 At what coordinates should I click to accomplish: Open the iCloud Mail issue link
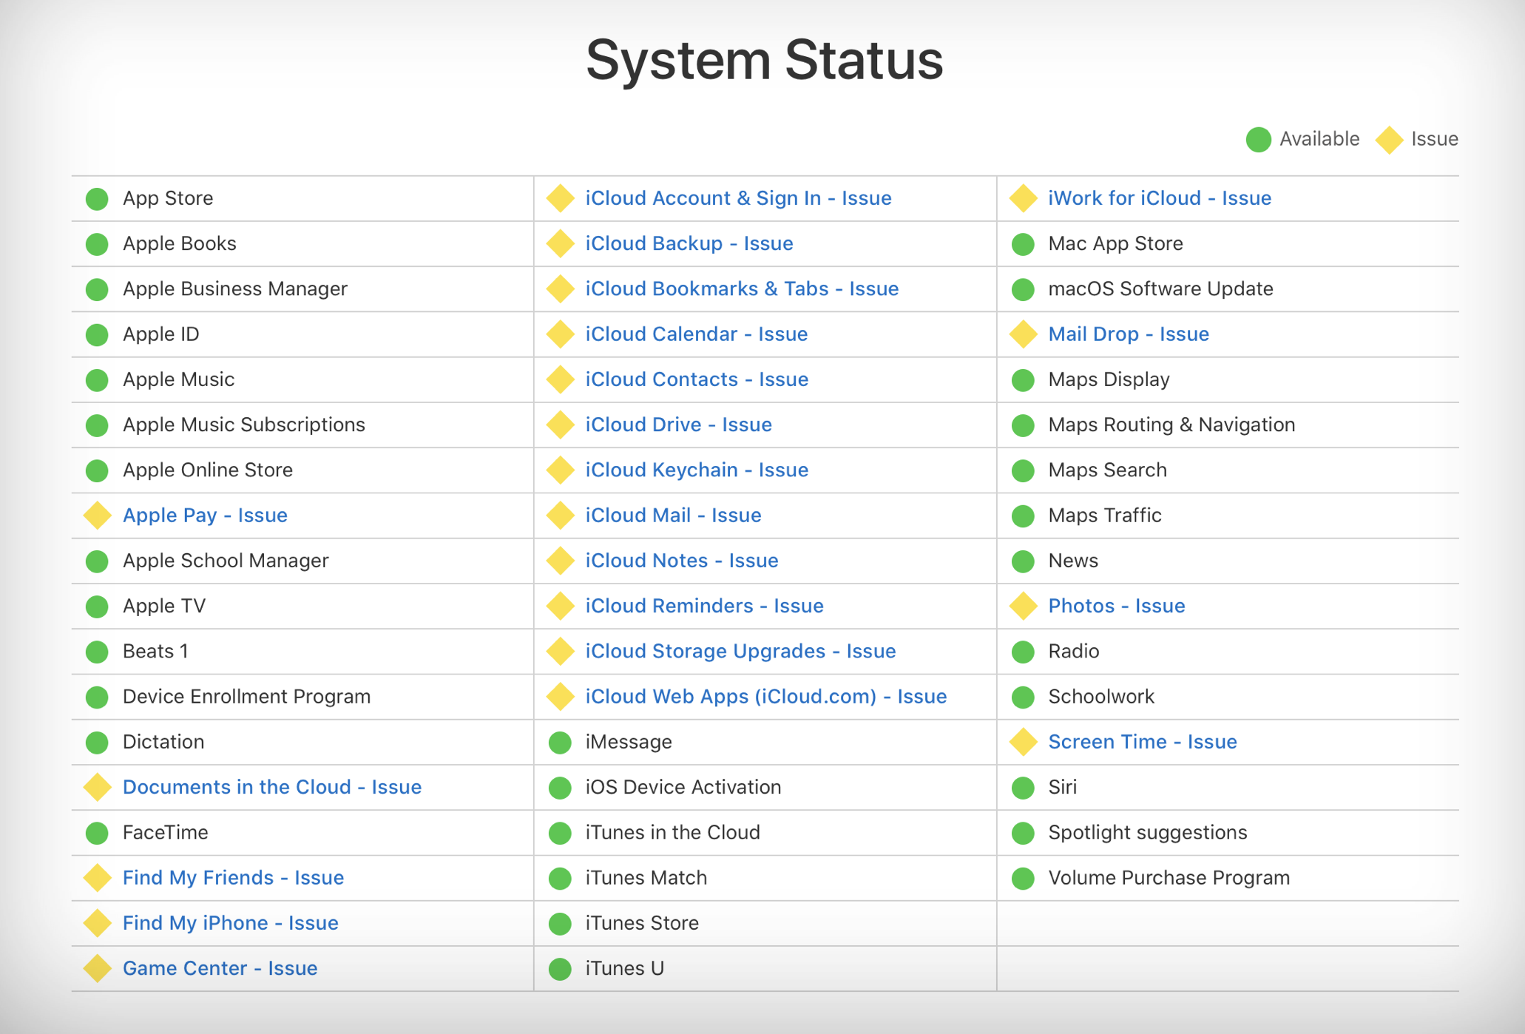673,515
